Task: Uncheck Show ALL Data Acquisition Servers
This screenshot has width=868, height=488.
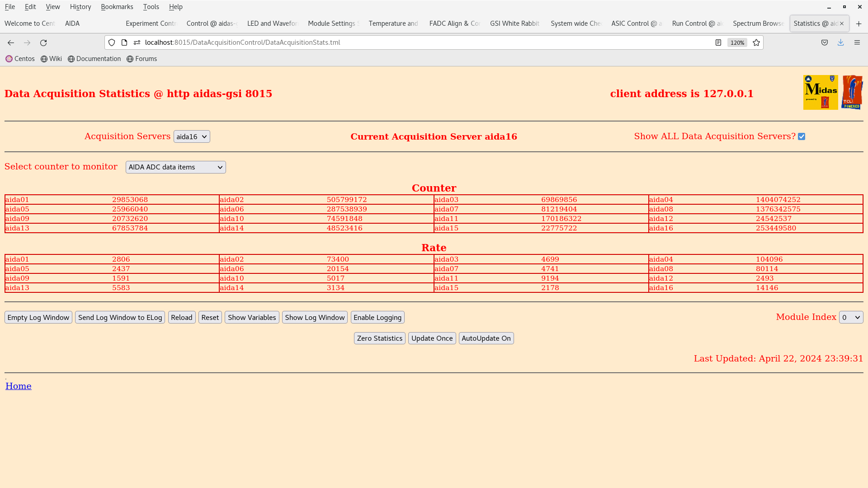Action: [802, 136]
